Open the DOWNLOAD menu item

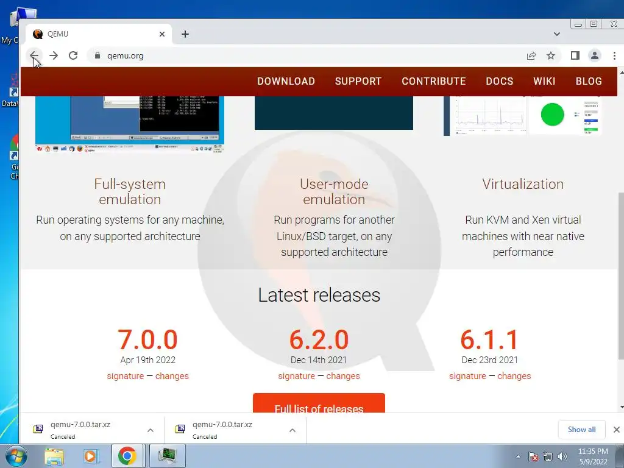coord(286,81)
